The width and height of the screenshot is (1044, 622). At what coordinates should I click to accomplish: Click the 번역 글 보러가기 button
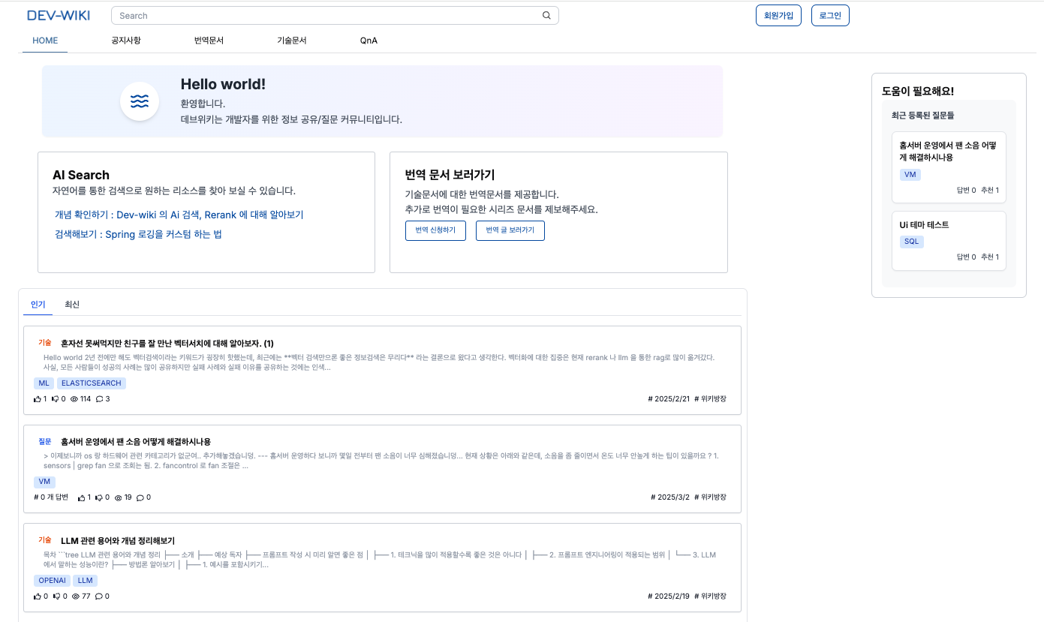[x=510, y=230]
